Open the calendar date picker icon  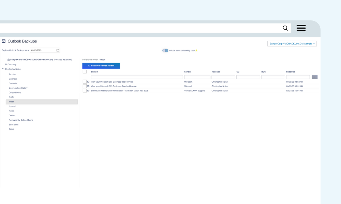coord(58,50)
